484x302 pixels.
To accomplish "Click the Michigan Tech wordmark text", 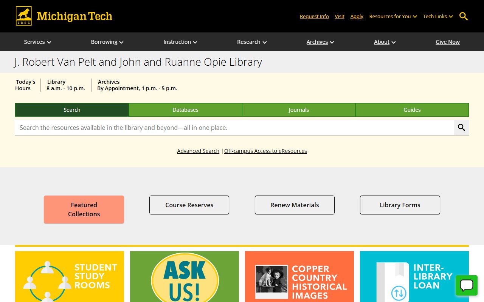I will tap(74, 16).
